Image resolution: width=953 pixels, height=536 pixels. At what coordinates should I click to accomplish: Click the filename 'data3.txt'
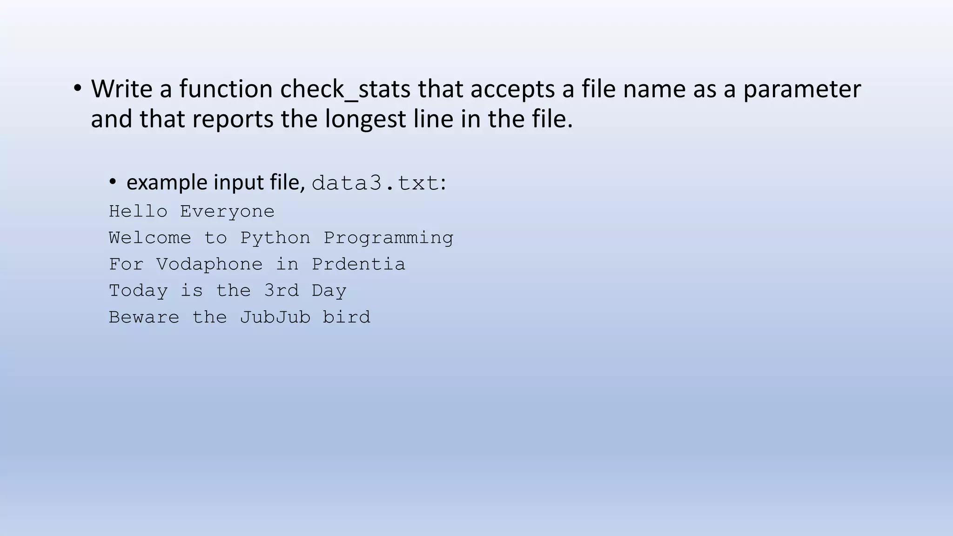pyautogui.click(x=375, y=183)
